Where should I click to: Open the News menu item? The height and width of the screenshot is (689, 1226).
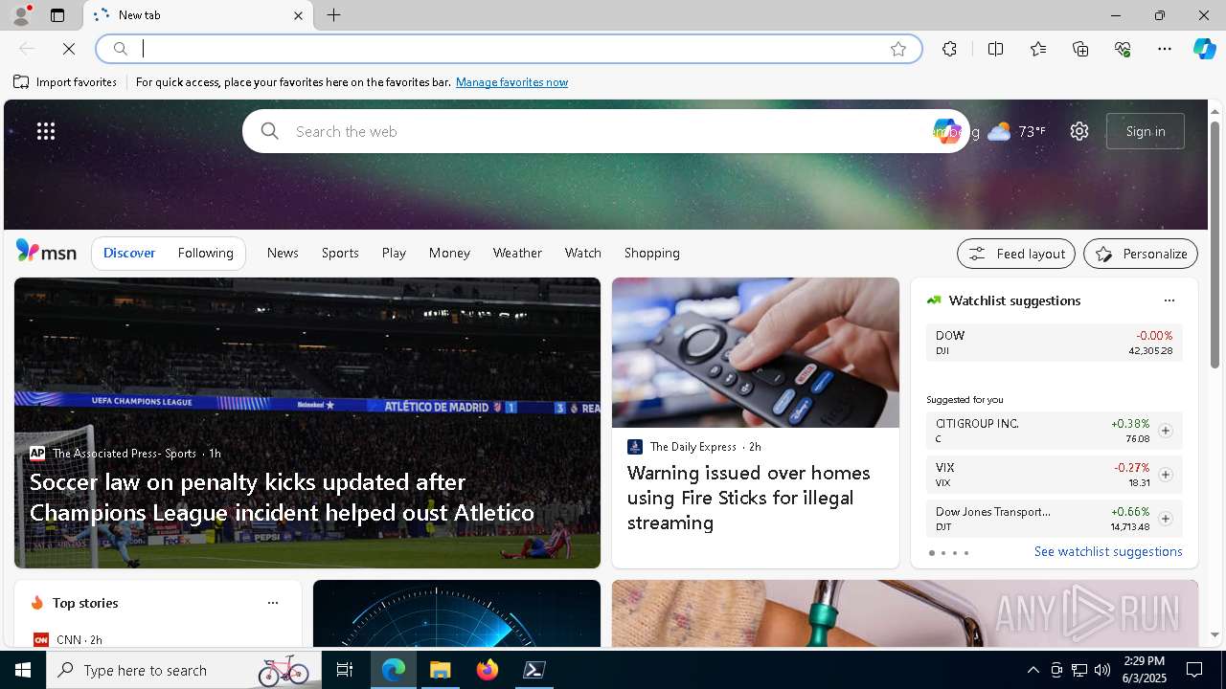click(x=283, y=253)
